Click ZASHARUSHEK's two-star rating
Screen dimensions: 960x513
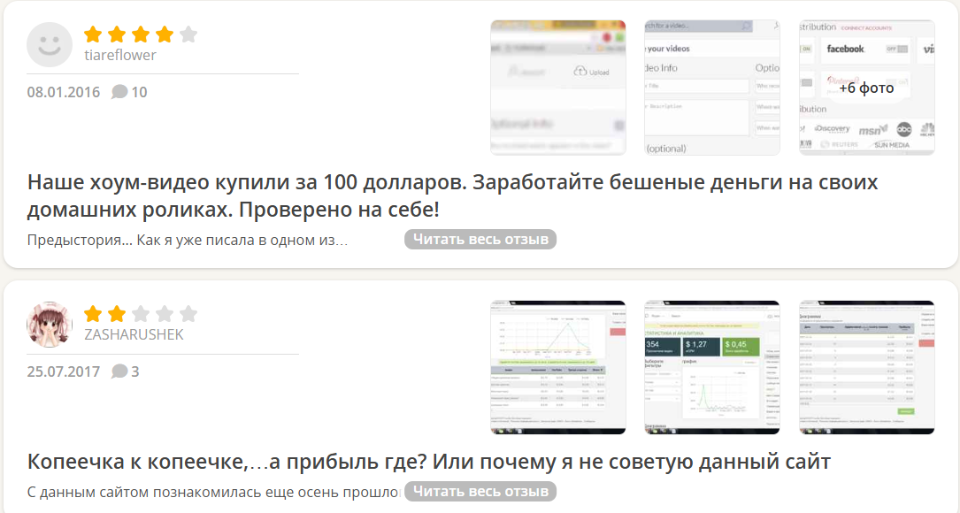(140, 314)
